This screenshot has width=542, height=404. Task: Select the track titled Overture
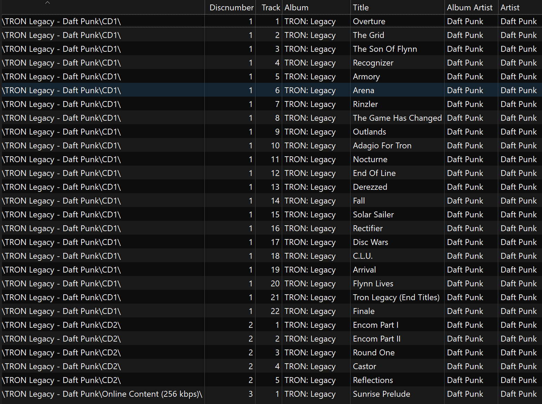369,21
